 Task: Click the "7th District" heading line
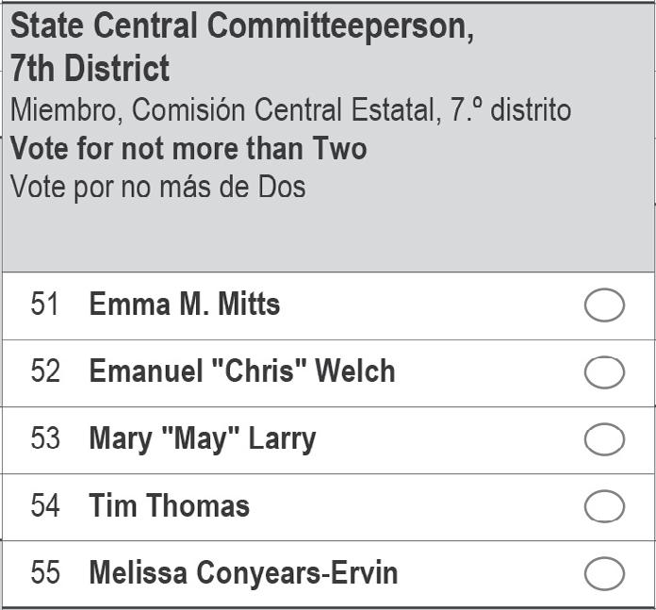[90, 69]
